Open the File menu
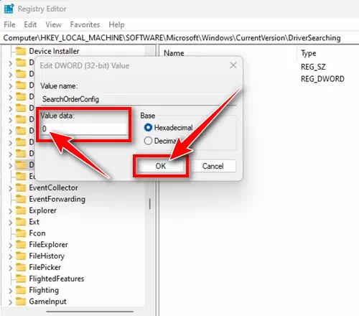Screen dimensions: 359x316 [x=9, y=24]
